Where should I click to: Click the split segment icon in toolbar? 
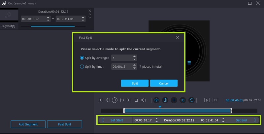(x=156, y=100)
